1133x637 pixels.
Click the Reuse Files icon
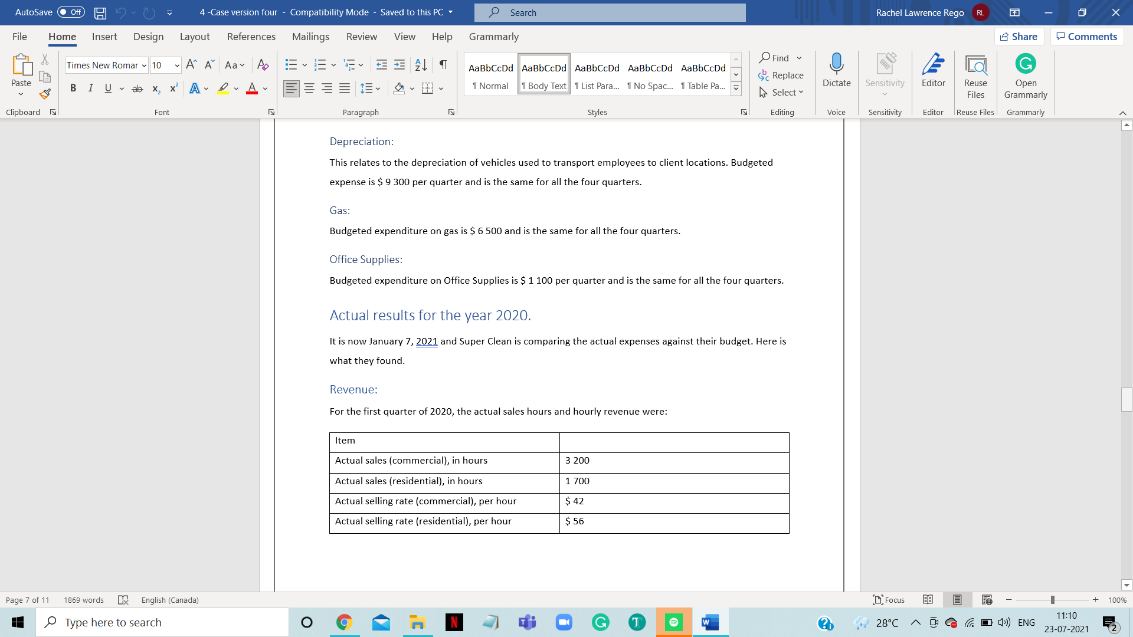pyautogui.click(x=975, y=73)
